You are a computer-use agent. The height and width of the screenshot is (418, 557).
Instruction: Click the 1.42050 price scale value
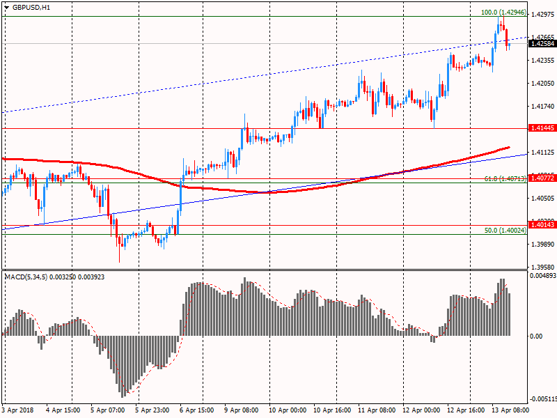543,83
